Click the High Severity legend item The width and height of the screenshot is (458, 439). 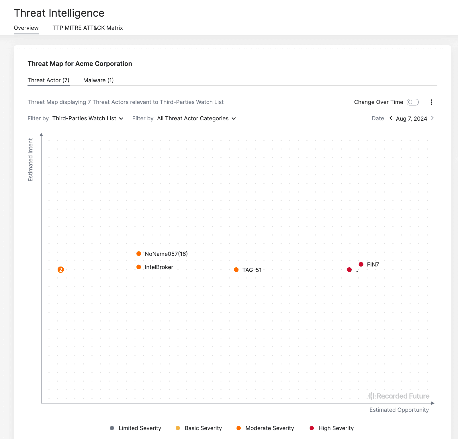tap(332, 428)
